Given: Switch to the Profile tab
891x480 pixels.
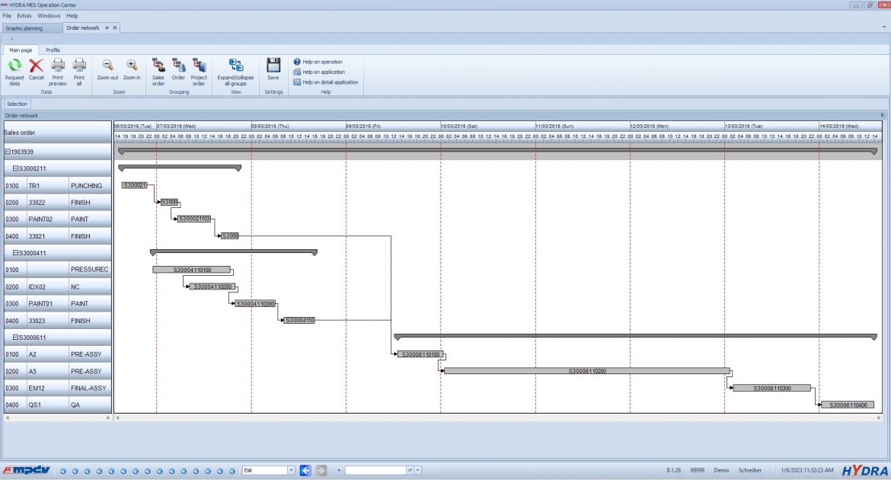Looking at the screenshot, I should point(53,50).
